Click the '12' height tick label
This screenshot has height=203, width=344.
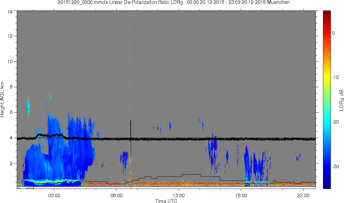10,36
